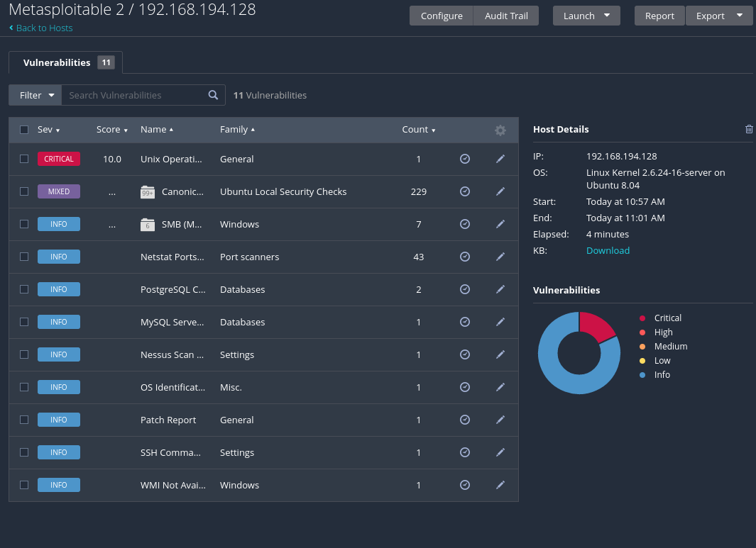The width and height of the screenshot is (756, 548).
Task: Click the pencil edit icon for Canonical row
Action: point(500,191)
